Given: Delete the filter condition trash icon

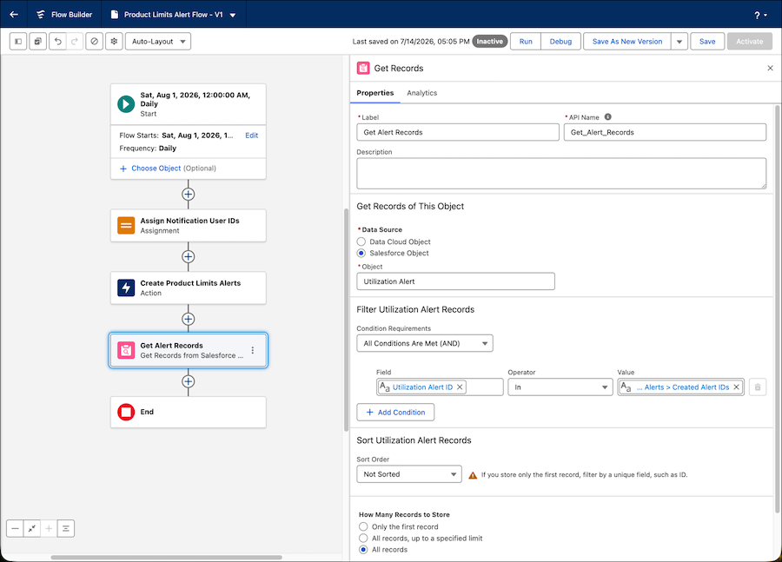Looking at the screenshot, I should pos(758,387).
